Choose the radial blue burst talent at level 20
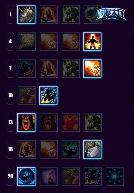This screenshot has height=193, width=134. tap(115, 176)
